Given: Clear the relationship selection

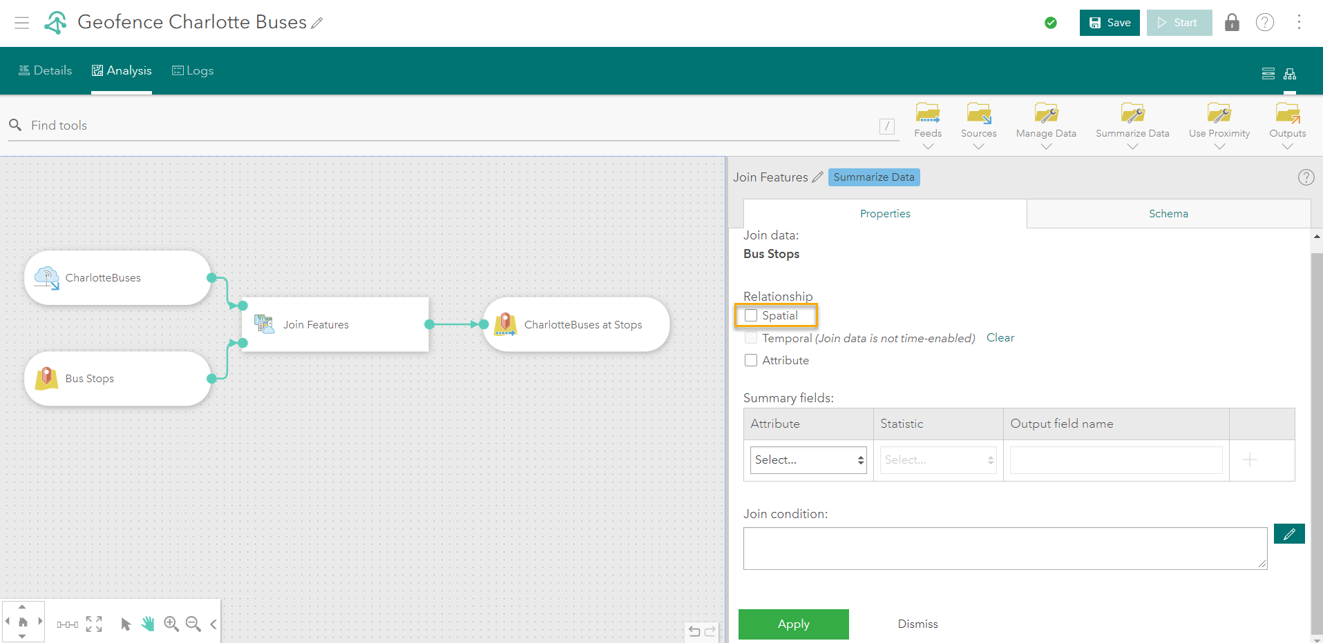Looking at the screenshot, I should (x=1000, y=338).
